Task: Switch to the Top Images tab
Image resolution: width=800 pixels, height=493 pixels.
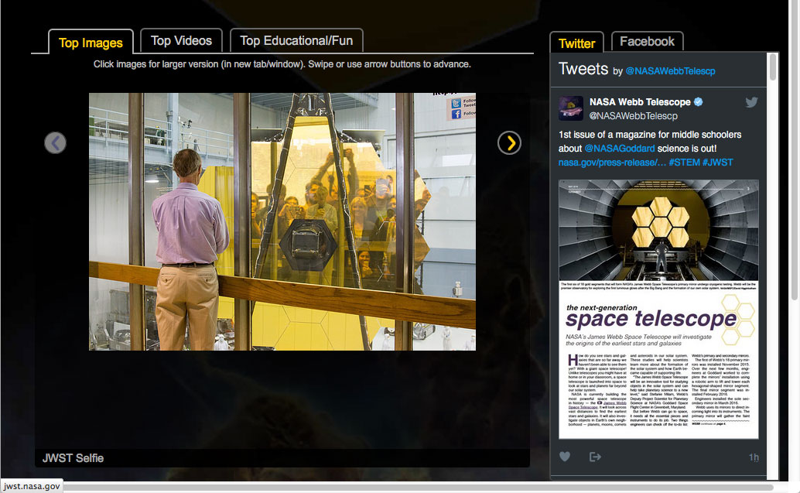Action: (91, 43)
